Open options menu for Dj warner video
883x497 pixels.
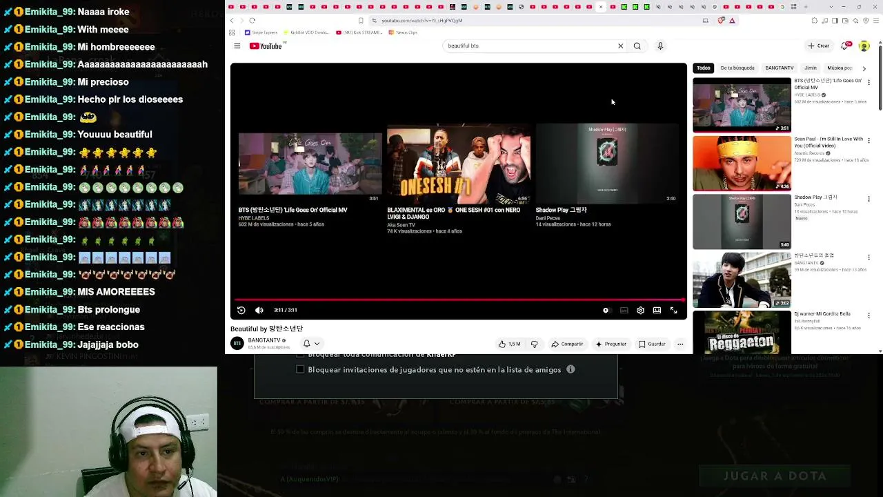pyautogui.click(x=869, y=316)
